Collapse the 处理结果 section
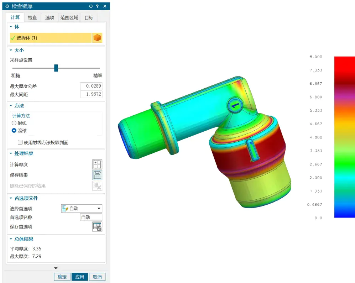Image resolution: width=355 pixels, height=283 pixels. tap(11, 153)
